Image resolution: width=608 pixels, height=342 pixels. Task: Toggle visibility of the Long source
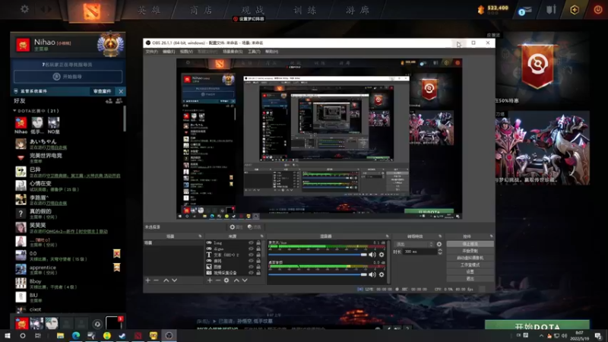pyautogui.click(x=251, y=242)
